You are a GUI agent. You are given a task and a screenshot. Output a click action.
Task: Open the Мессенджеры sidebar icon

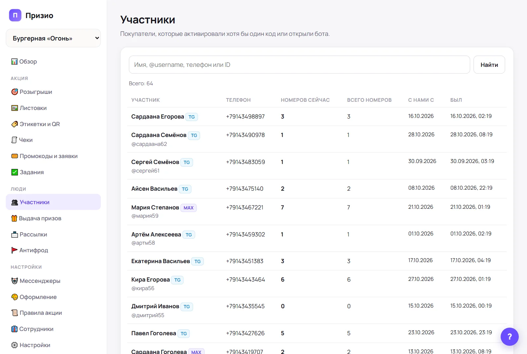pyautogui.click(x=15, y=281)
